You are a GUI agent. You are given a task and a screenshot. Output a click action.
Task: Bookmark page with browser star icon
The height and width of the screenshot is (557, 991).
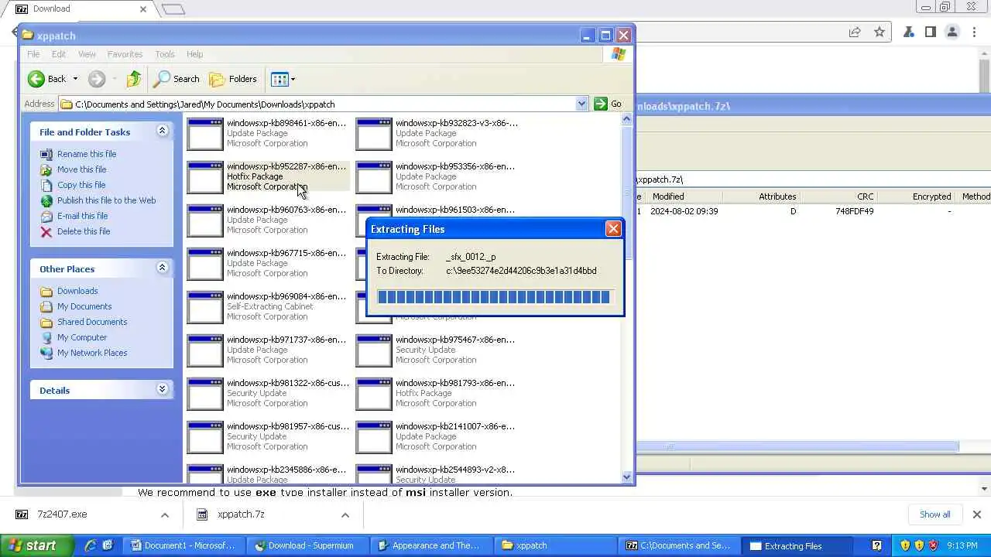tap(880, 32)
